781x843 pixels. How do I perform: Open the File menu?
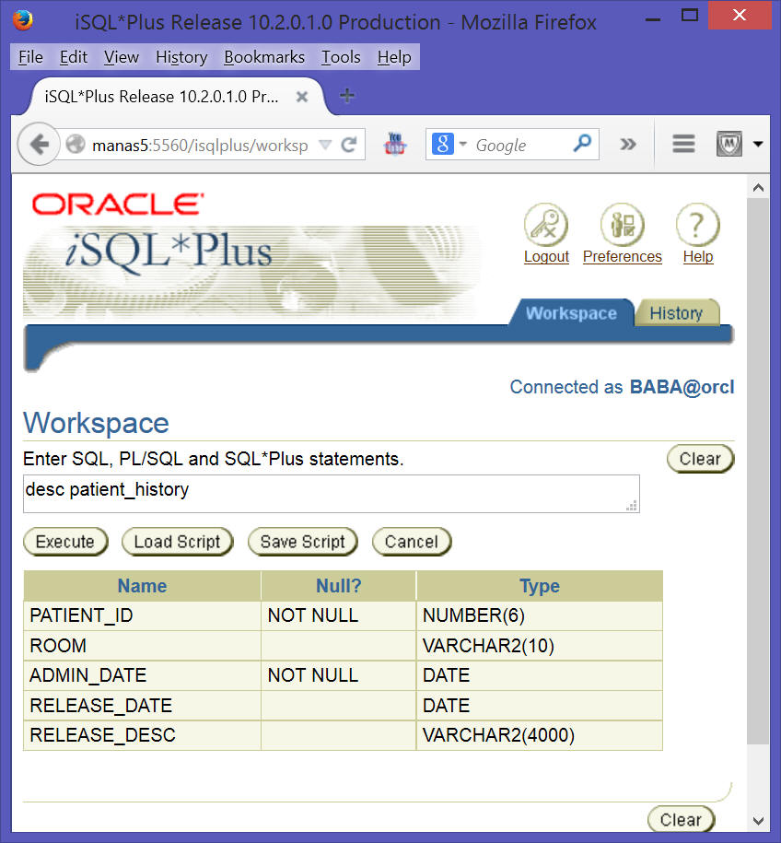coord(30,57)
